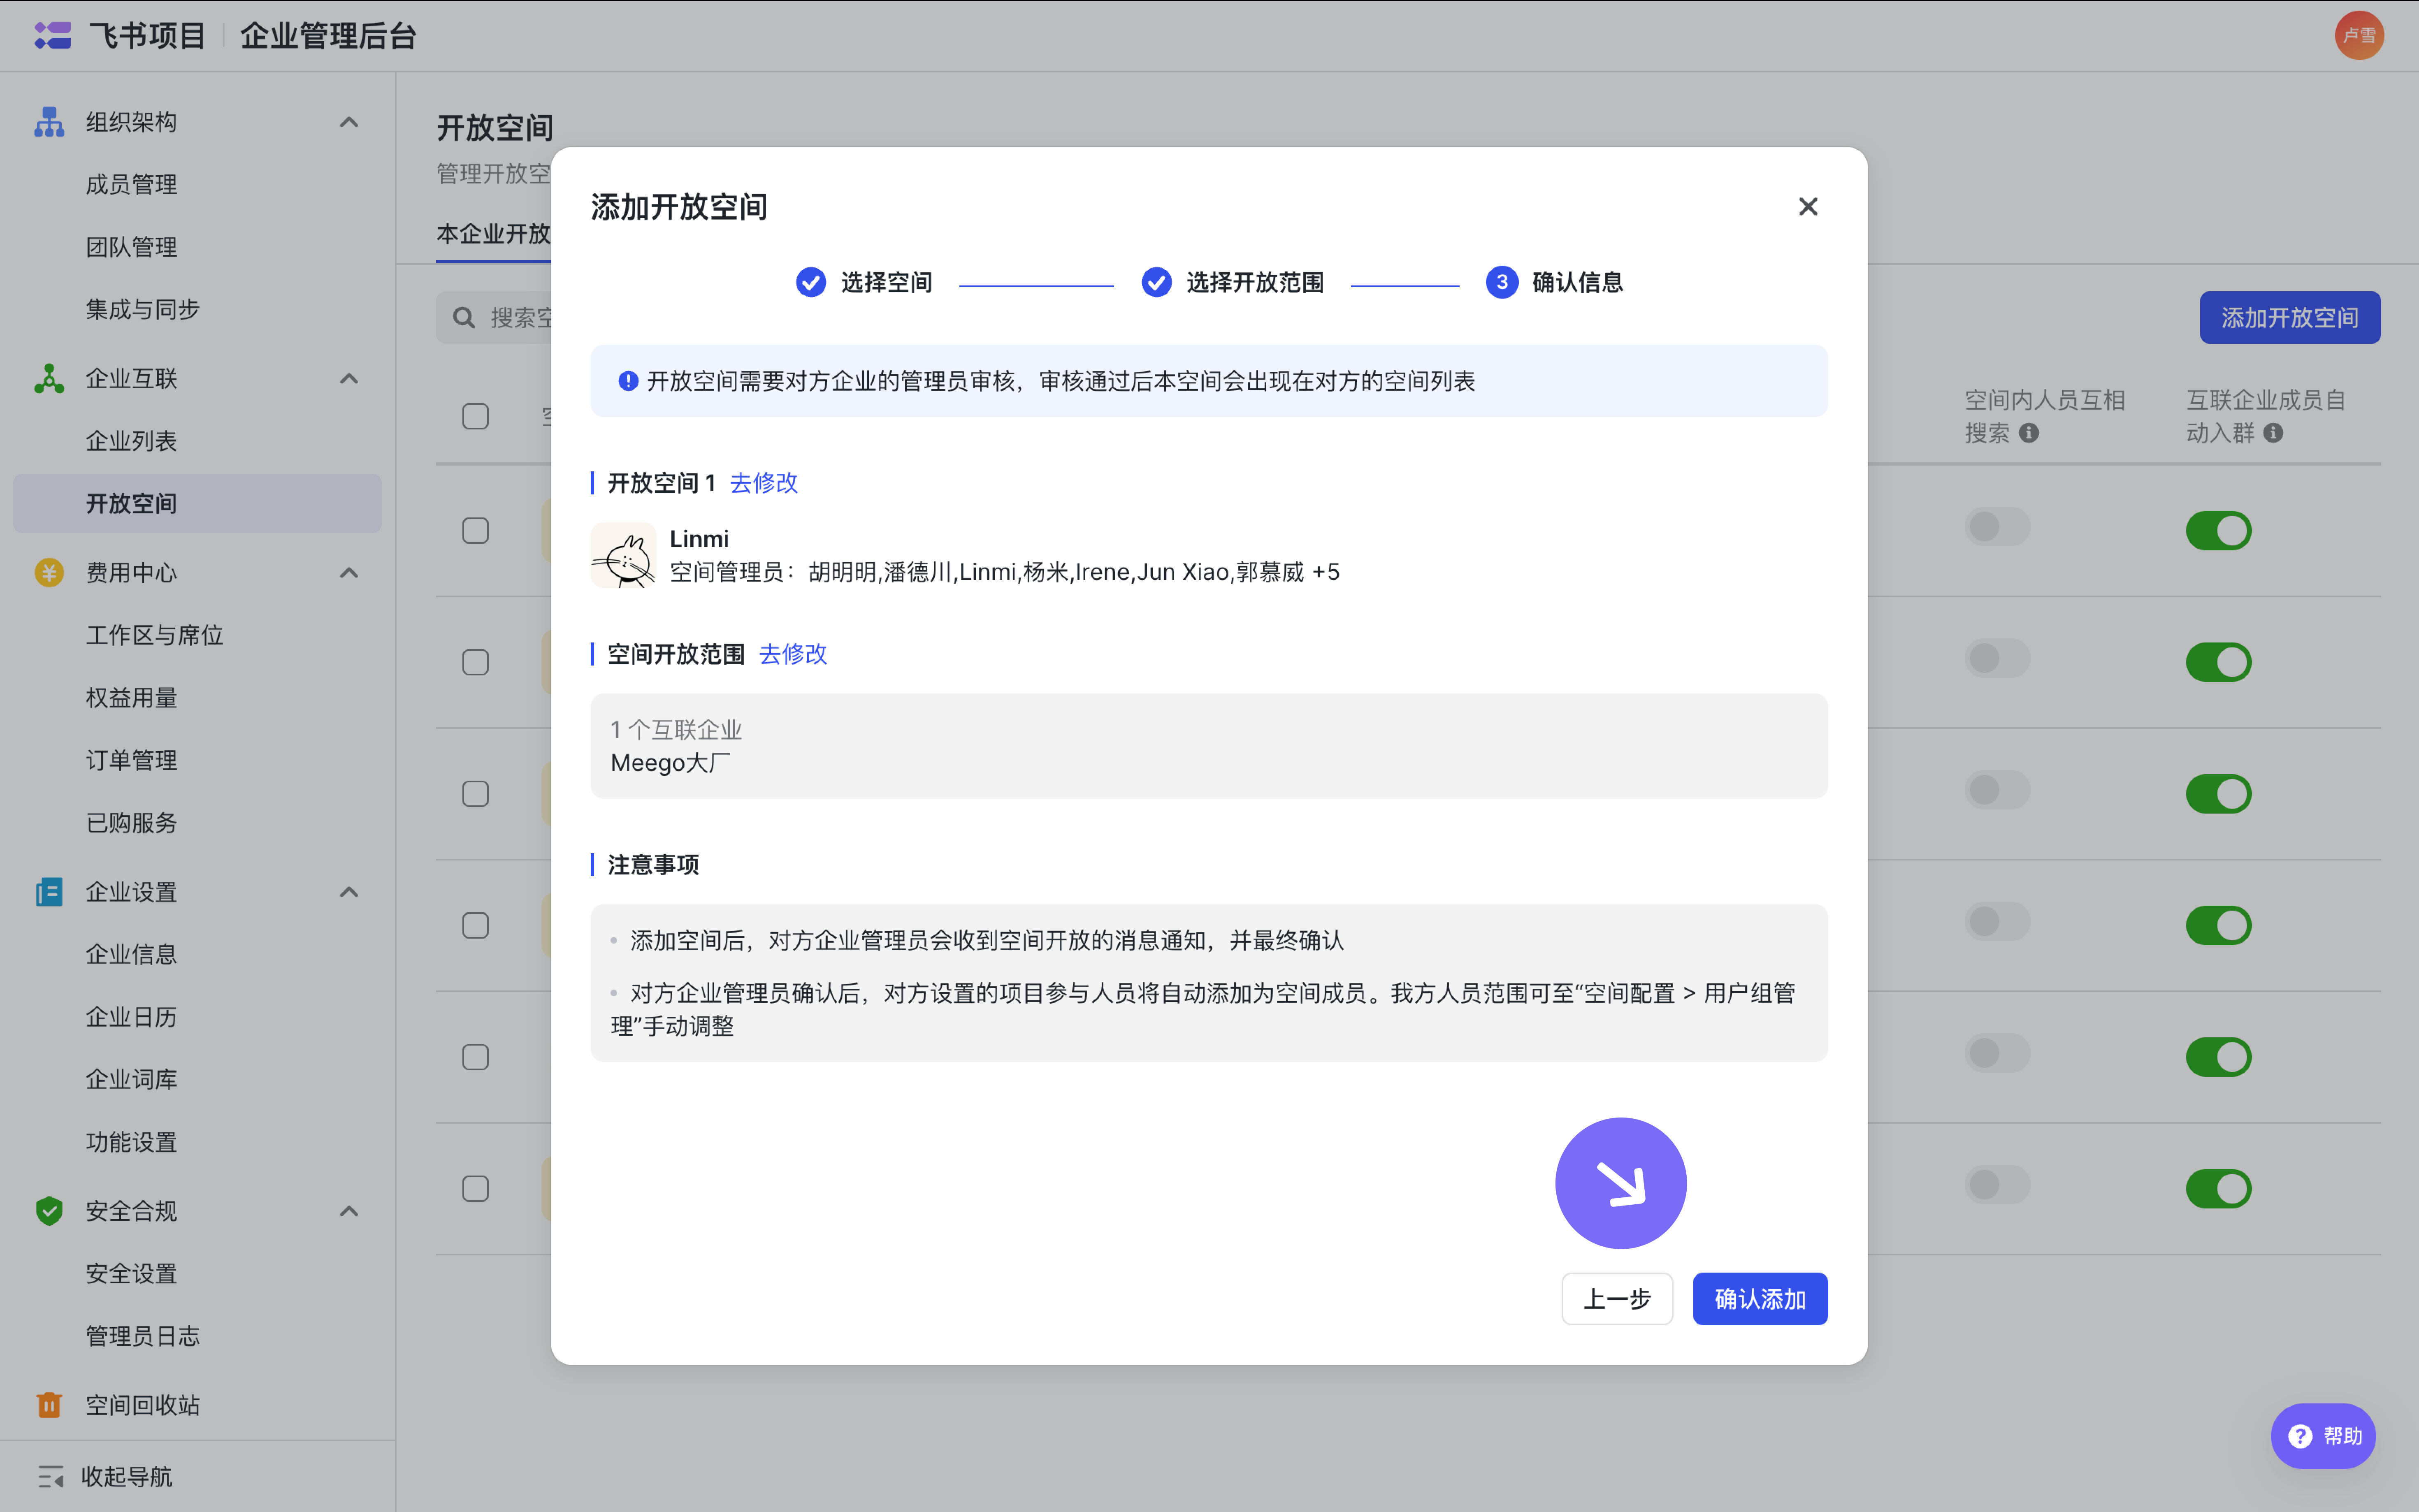Viewport: 2419px width, 1512px height.
Task: Click the 选择开放范围 completed step checkmark
Action: (1156, 283)
